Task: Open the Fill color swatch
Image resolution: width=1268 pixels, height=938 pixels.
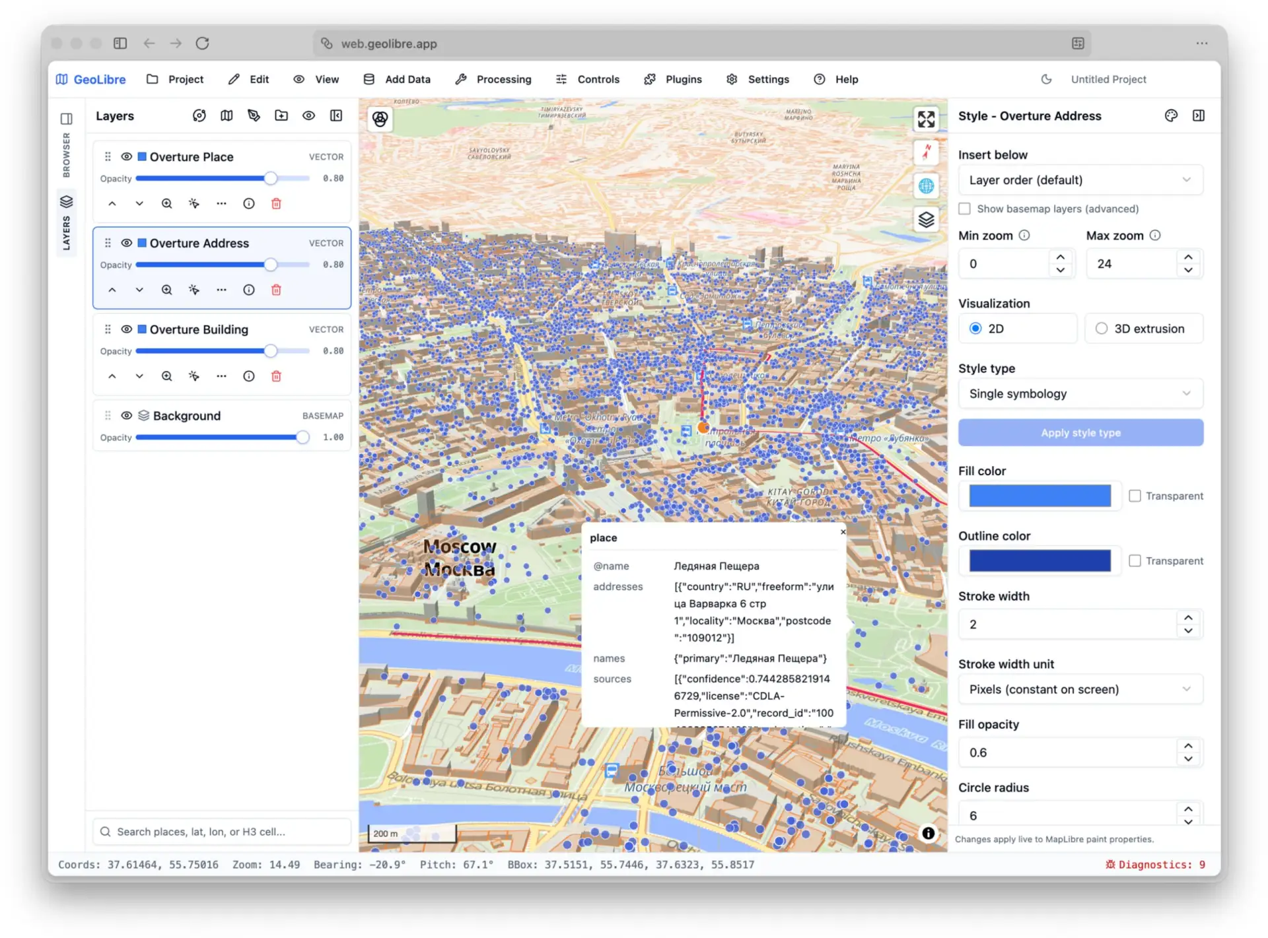Action: coord(1039,496)
